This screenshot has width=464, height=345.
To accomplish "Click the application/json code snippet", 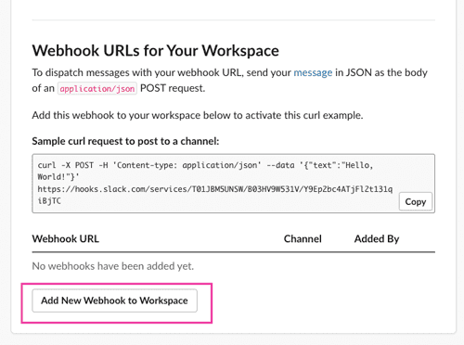I will (97, 89).
